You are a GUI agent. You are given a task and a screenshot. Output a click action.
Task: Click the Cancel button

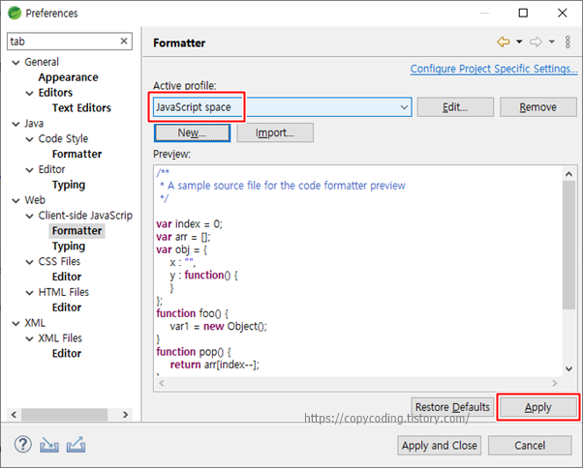(530, 446)
